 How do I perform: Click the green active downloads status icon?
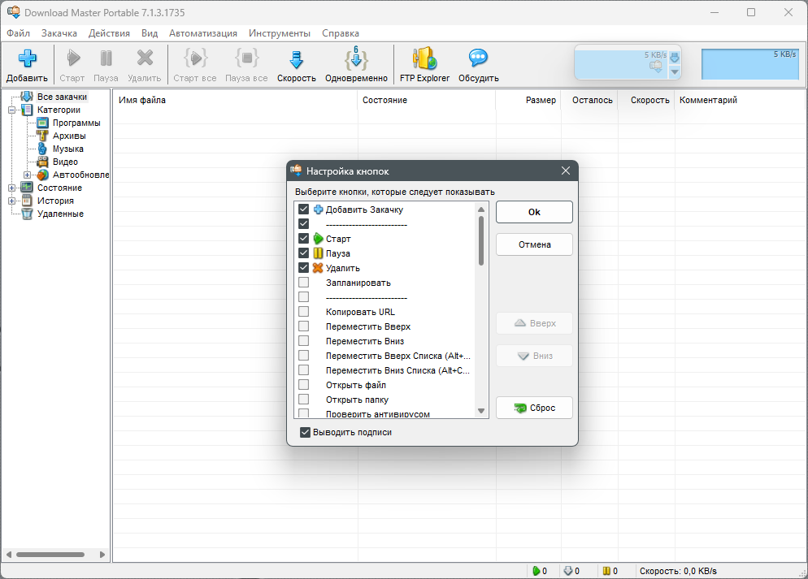pyautogui.click(x=536, y=571)
